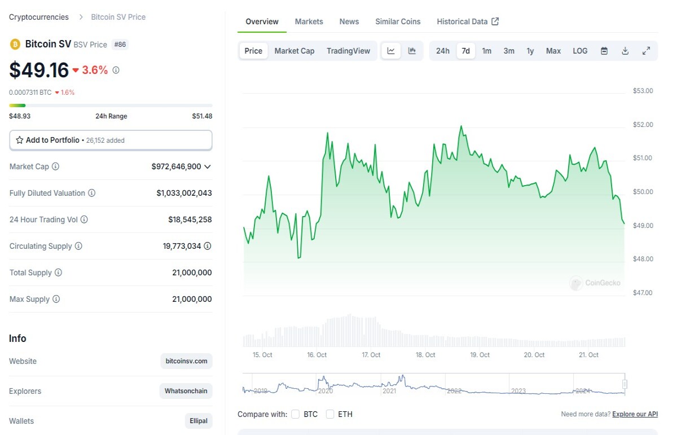
Task: Click the Market Cap info icon
Action: (x=55, y=166)
